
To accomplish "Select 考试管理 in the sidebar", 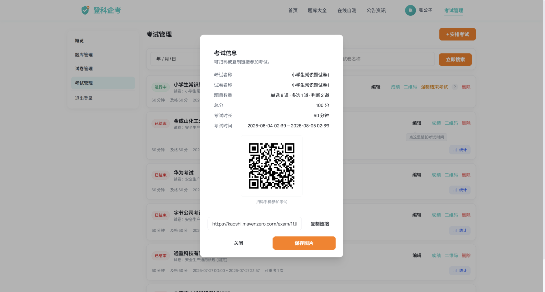I will pos(103,83).
